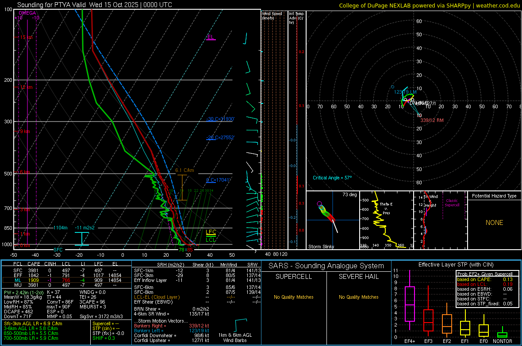
Task: Click the magenta OMEGA label
Action: pyautogui.click(x=27, y=13)
